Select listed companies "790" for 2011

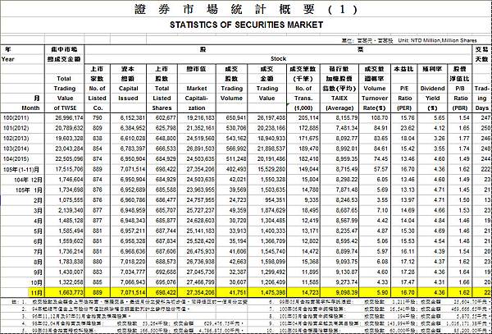tap(98, 117)
